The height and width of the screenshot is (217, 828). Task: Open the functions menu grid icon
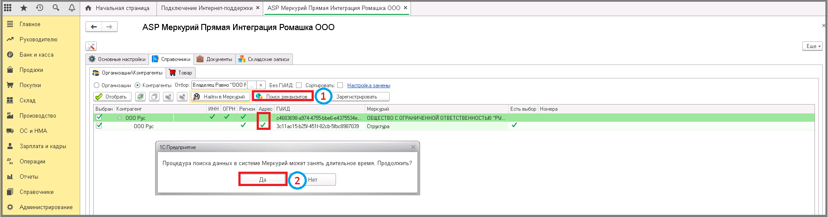(x=7, y=8)
